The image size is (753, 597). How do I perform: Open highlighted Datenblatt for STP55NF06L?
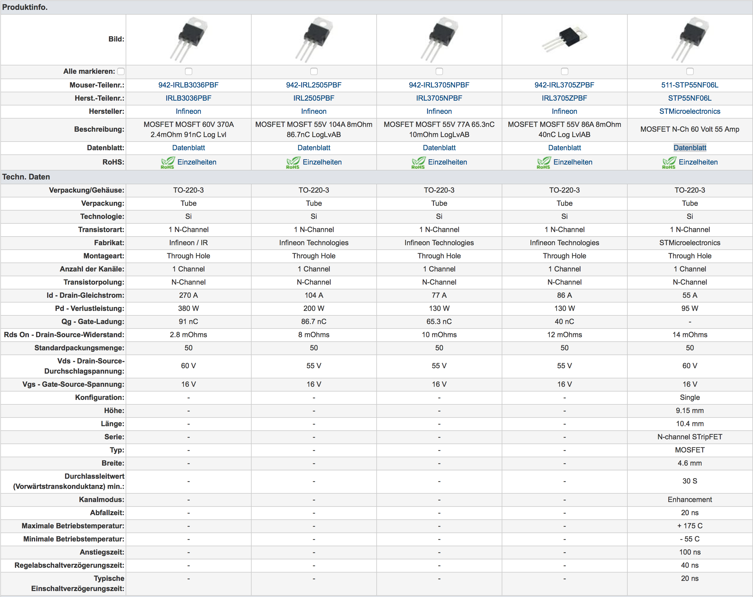[x=690, y=148]
